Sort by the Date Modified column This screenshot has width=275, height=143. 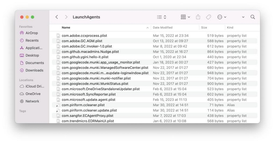[163, 27]
